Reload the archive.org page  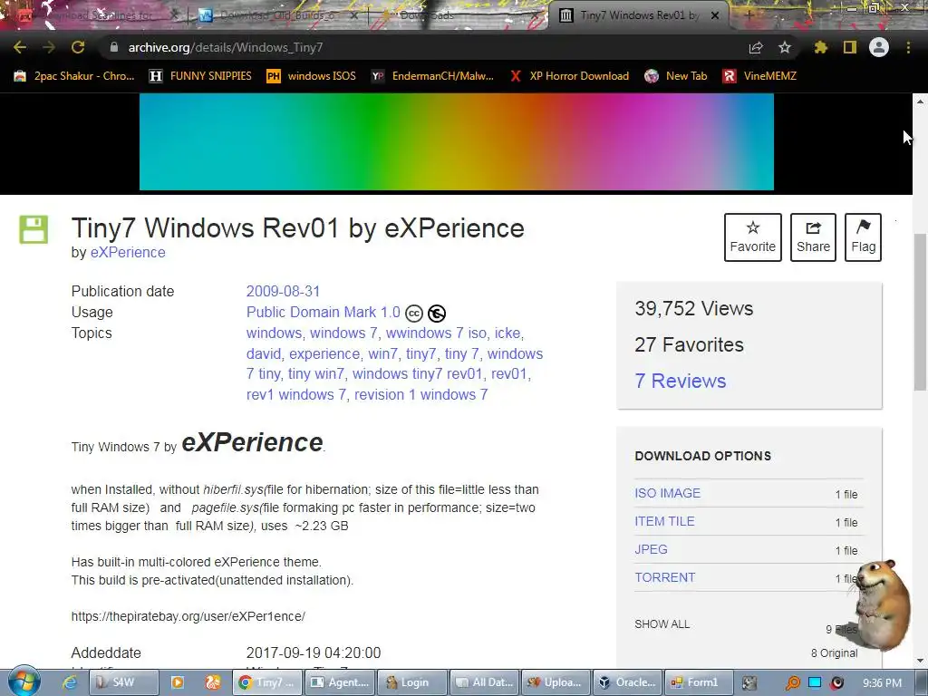tap(78, 47)
